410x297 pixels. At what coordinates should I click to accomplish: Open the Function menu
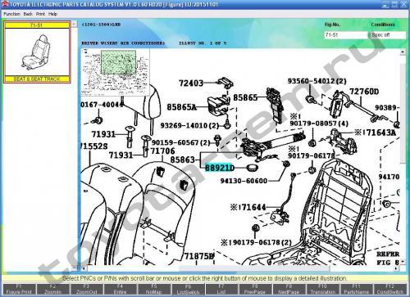[x=11, y=14]
